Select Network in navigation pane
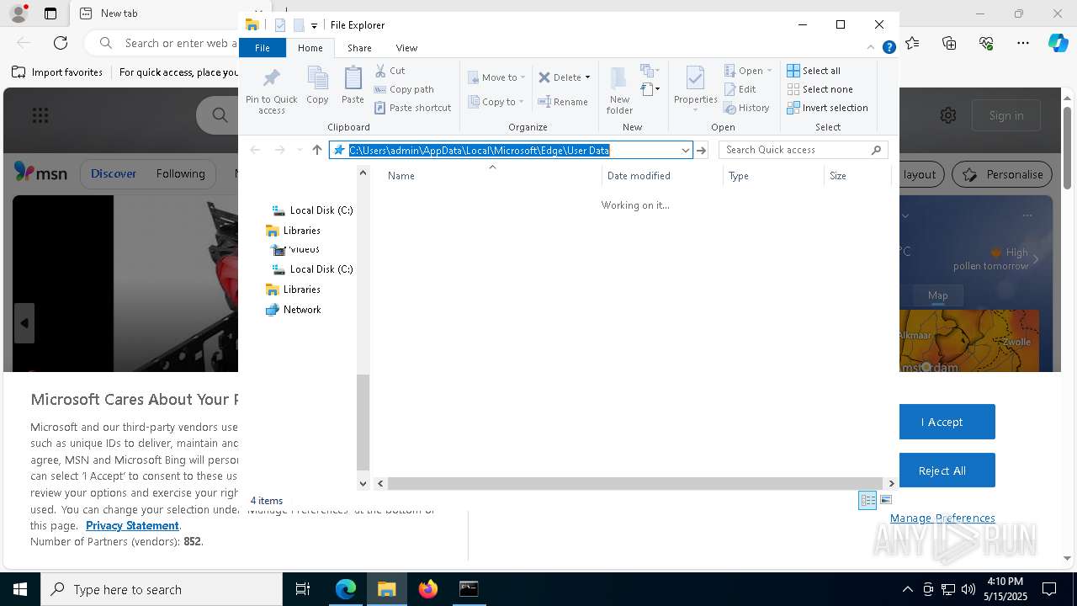Screen dimensions: 1077x606 (302, 310)
